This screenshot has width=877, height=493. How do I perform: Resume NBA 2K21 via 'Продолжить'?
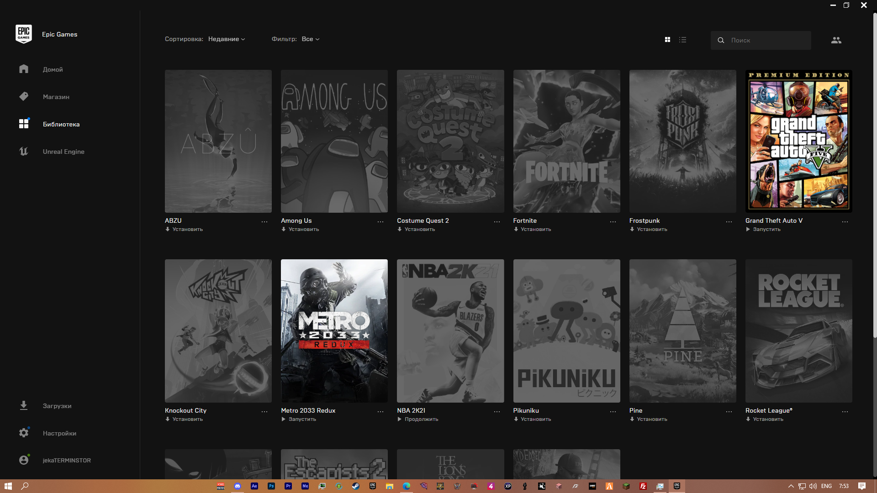pos(418,420)
